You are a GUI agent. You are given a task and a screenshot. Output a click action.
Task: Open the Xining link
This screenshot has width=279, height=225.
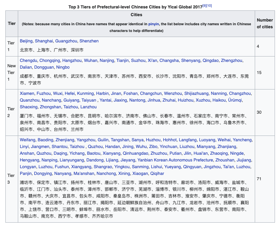pyautogui.click(x=124, y=174)
